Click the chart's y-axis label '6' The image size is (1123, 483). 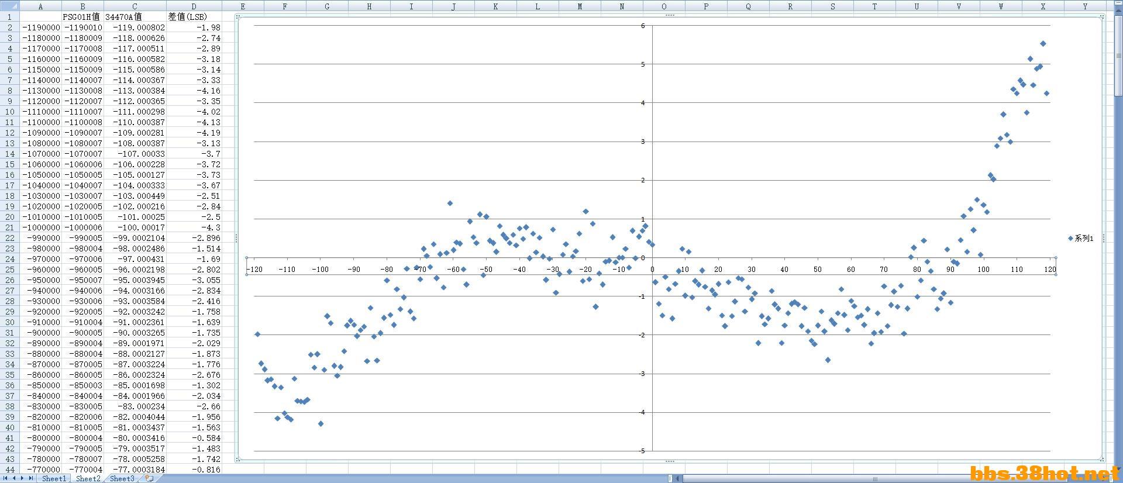click(643, 26)
